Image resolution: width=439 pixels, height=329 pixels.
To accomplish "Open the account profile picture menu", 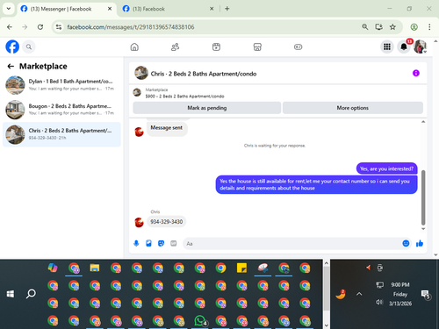I will [420, 46].
